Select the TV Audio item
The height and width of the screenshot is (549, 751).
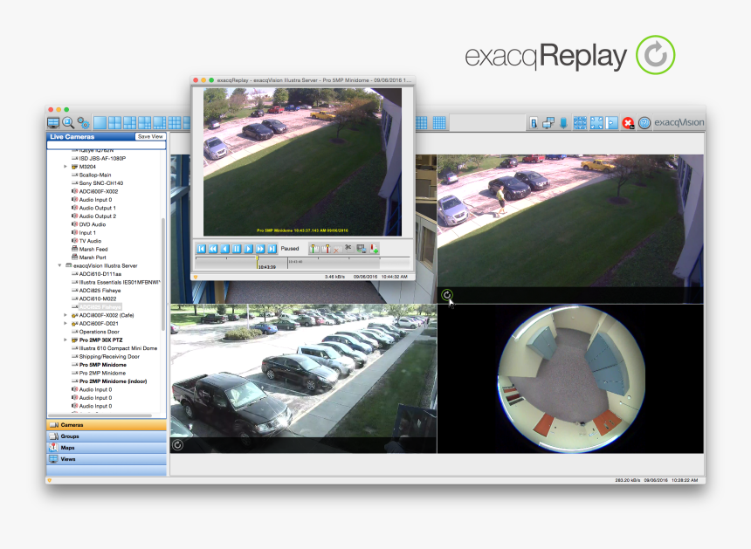click(x=90, y=241)
